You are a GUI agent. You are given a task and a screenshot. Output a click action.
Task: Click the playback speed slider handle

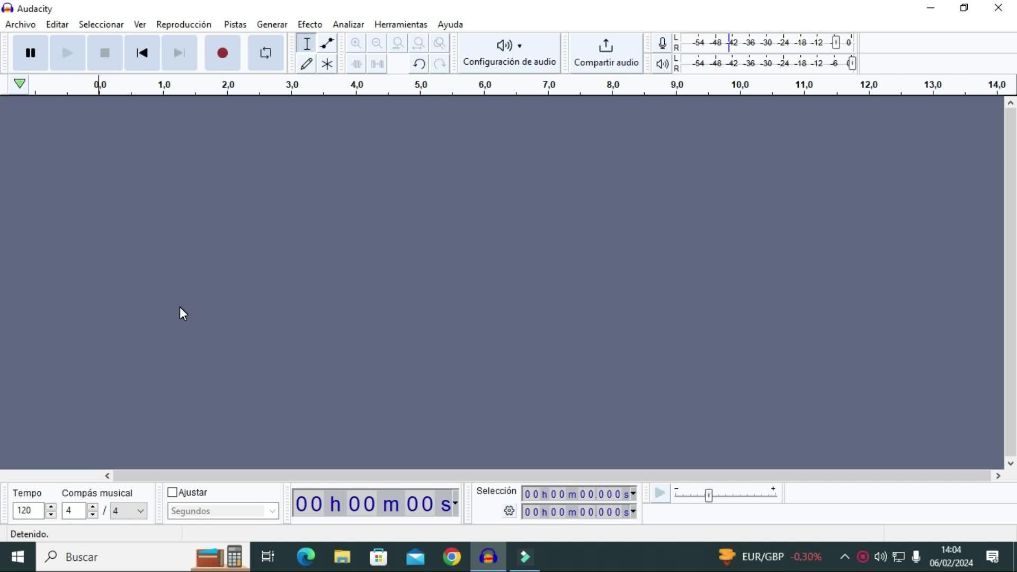point(708,495)
